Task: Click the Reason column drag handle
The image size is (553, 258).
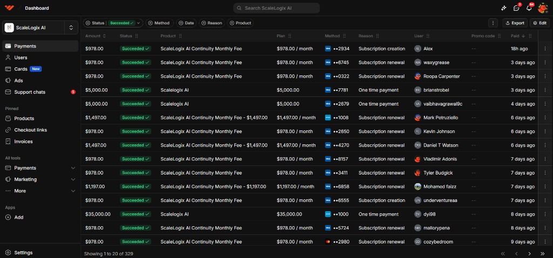Action: click(x=377, y=36)
